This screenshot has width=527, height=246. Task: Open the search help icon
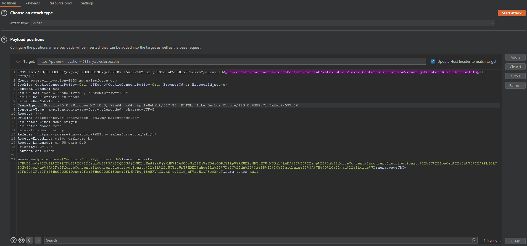pyautogui.click(x=13, y=240)
